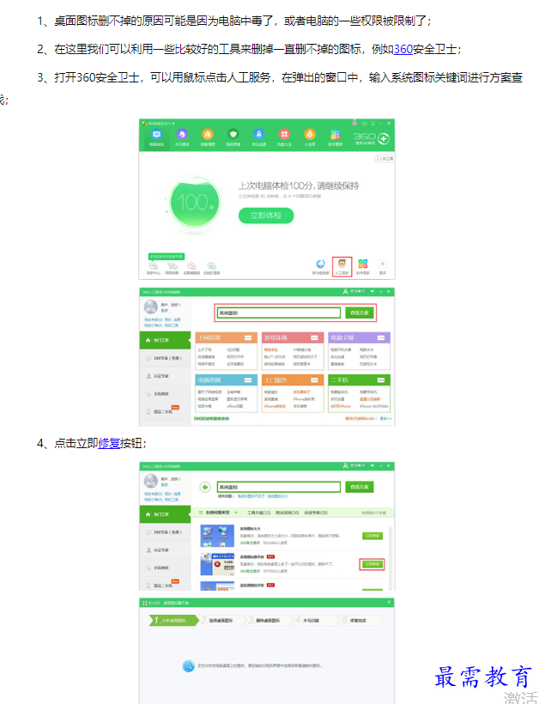Click 查找方案 button inside the red box
The width and height of the screenshot is (539, 704).
click(360, 313)
